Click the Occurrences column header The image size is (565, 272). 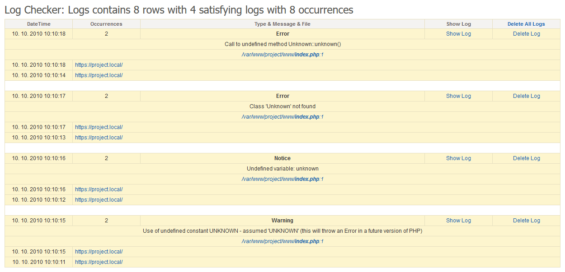(106, 24)
